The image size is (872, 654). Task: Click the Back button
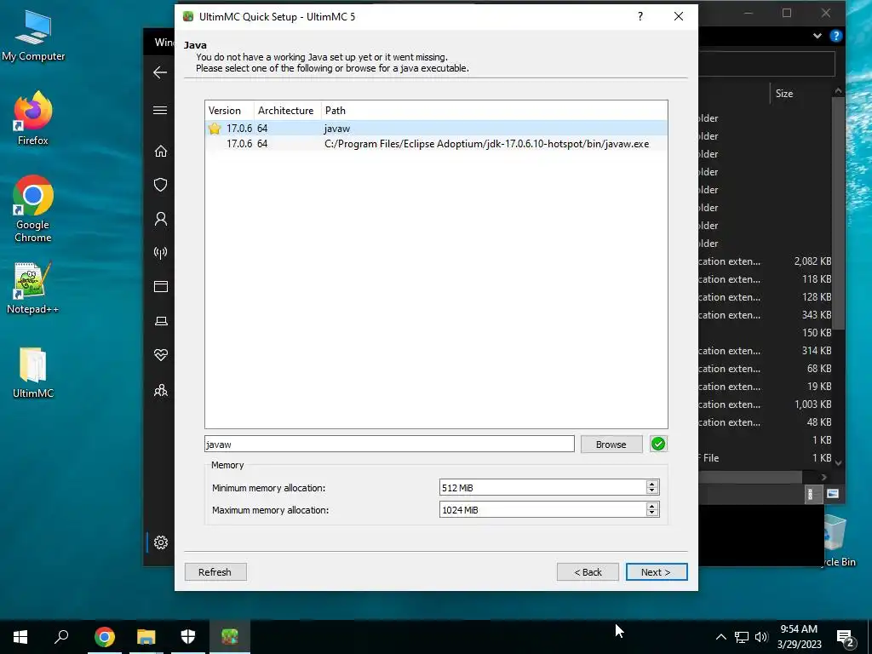click(x=588, y=571)
